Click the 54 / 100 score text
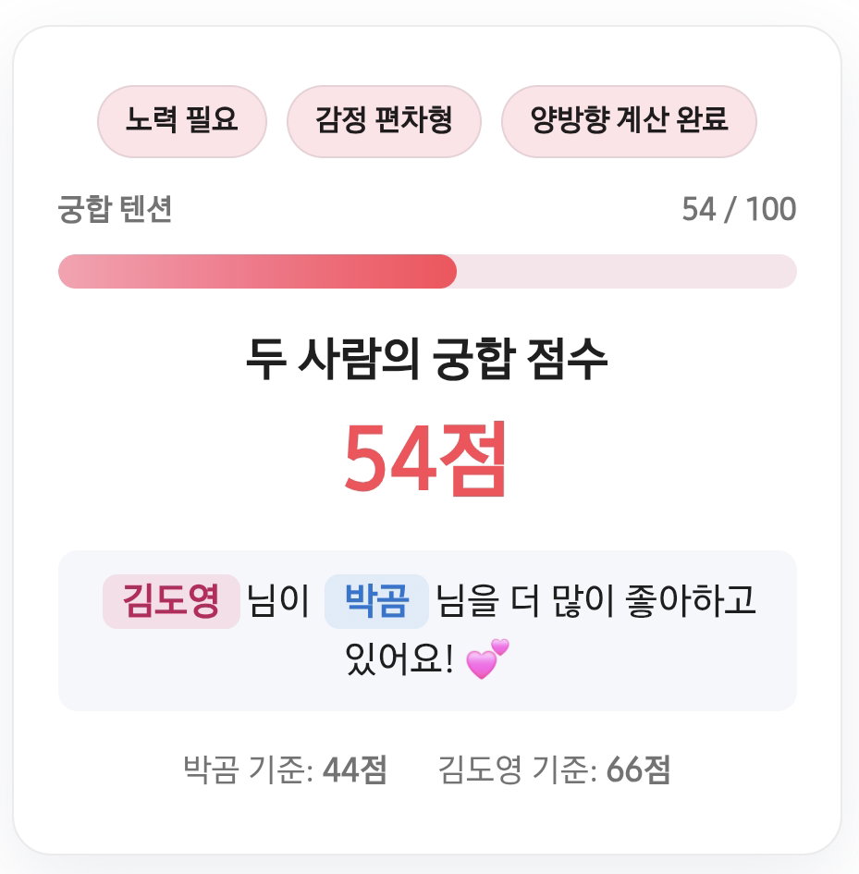The width and height of the screenshot is (859, 874). (x=739, y=210)
